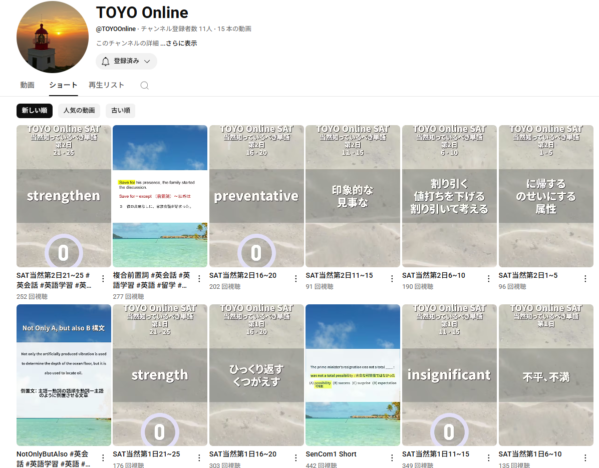Screen dimensions: 599x468
Task: Open options menu for SAT当然第2日21~25
Action: 103,279
